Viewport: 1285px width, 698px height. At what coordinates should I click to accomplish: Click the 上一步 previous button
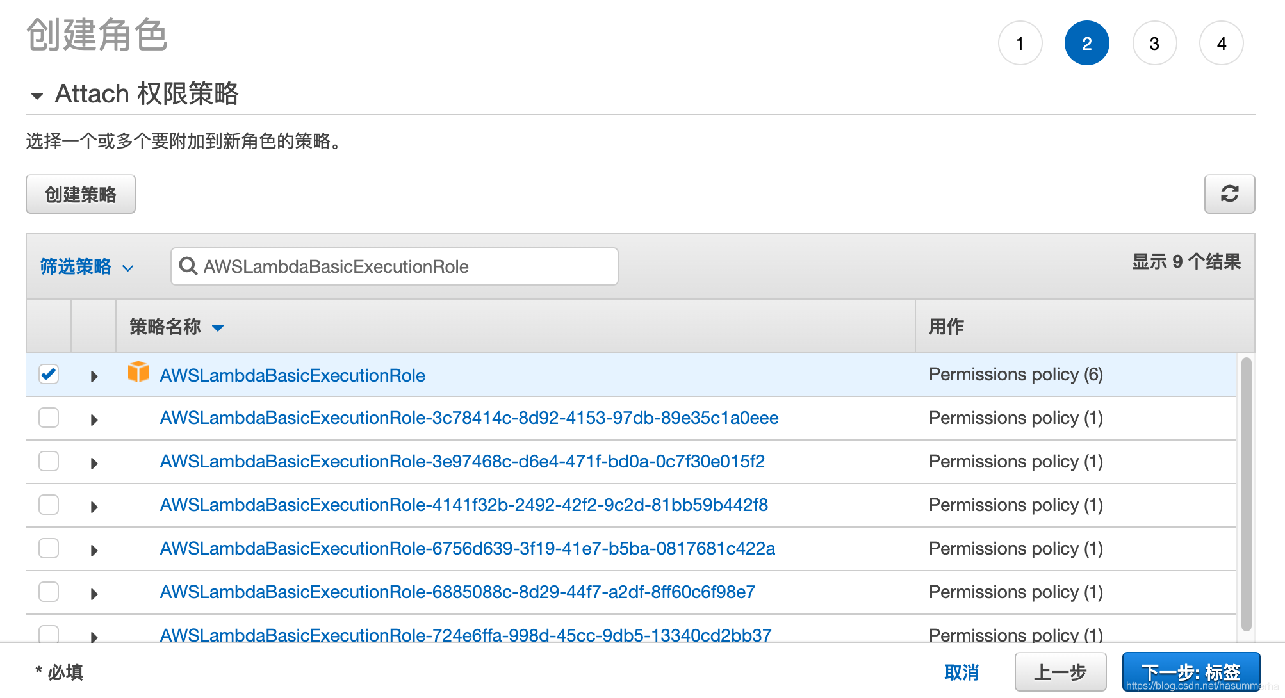click(x=1060, y=672)
